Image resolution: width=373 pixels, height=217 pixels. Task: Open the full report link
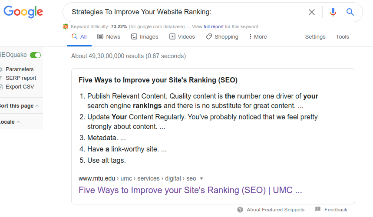click(213, 26)
